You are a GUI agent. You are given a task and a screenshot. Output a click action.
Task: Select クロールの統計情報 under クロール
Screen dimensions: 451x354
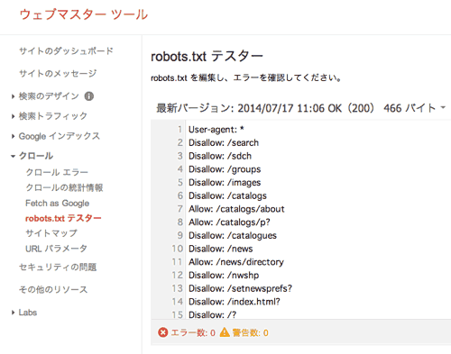click(x=64, y=187)
